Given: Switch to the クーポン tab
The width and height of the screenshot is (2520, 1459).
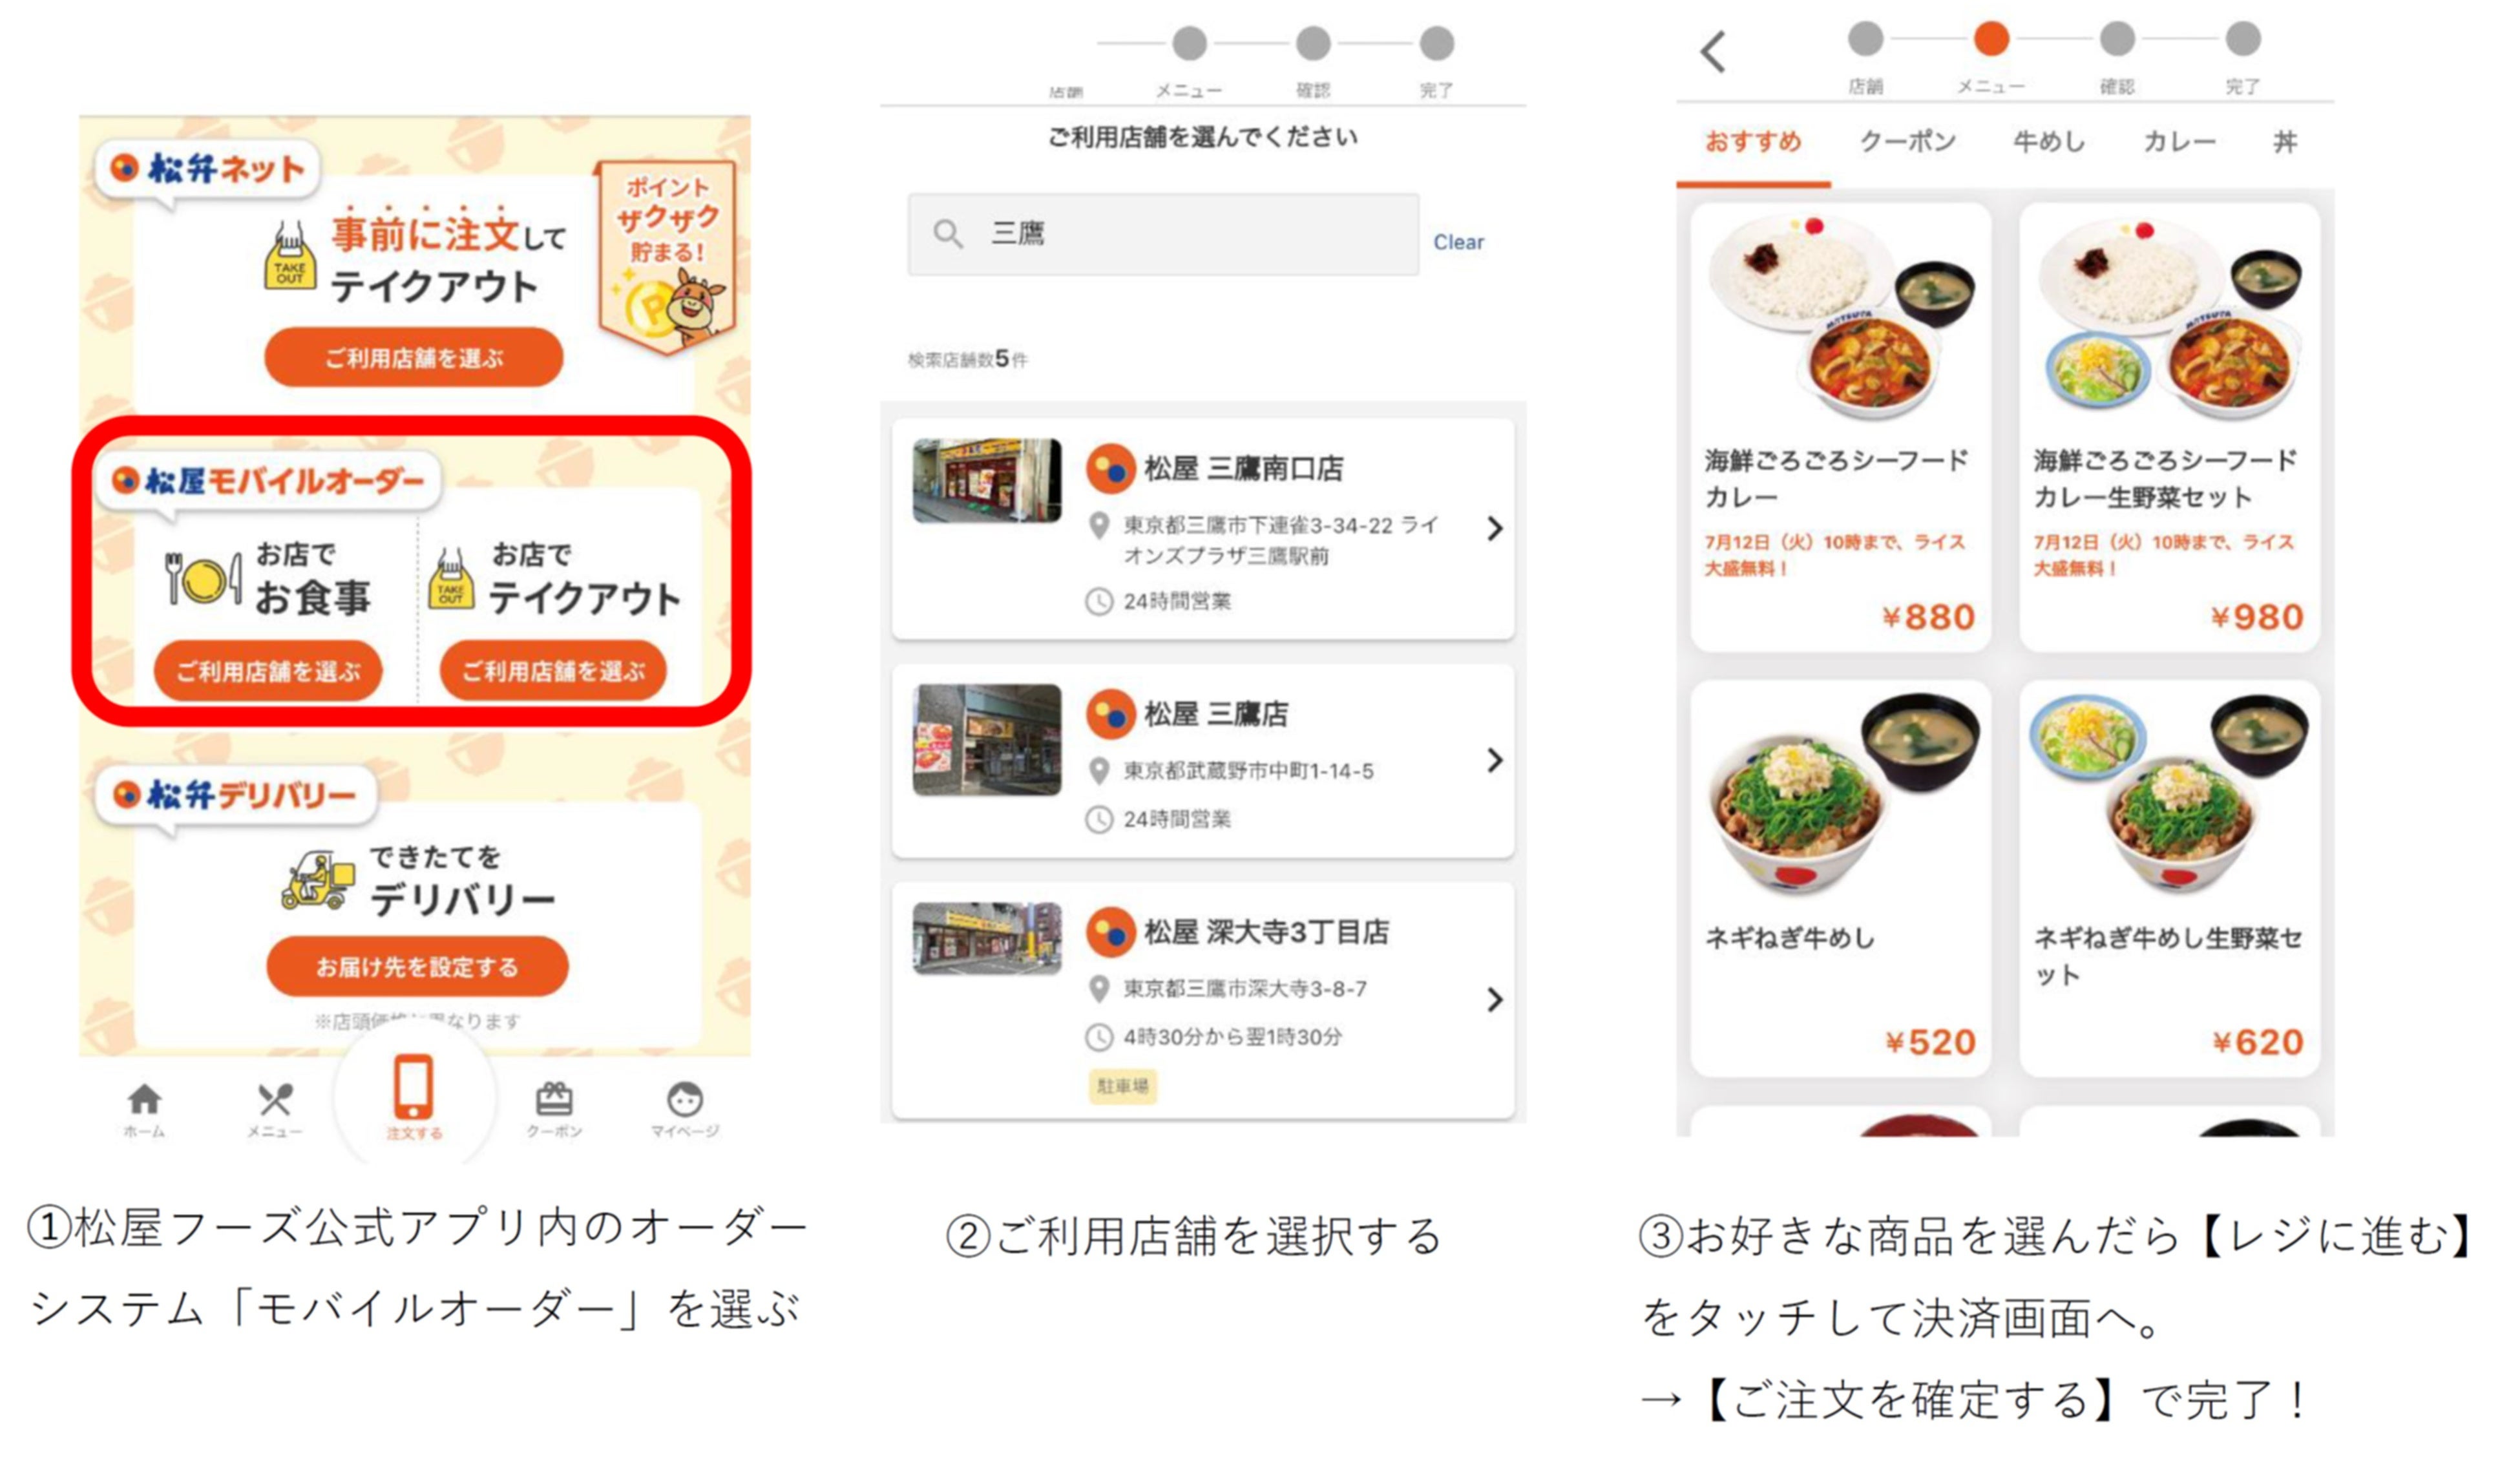Looking at the screenshot, I should coord(1907,142).
